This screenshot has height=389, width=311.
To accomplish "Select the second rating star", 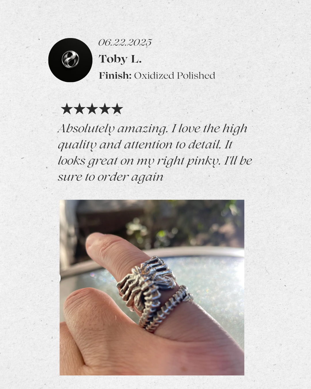I will coord(79,109).
